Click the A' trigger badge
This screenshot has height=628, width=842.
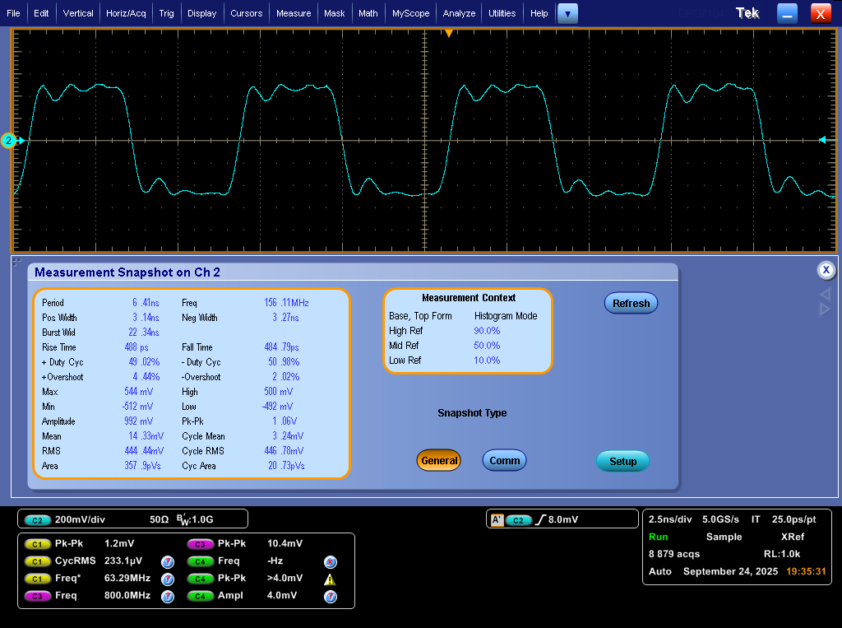click(497, 520)
